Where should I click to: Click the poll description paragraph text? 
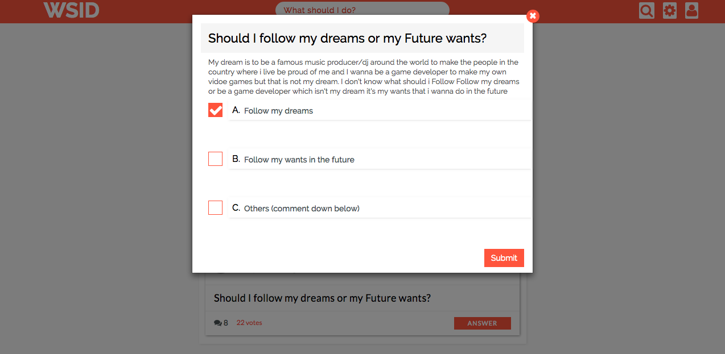point(362,76)
